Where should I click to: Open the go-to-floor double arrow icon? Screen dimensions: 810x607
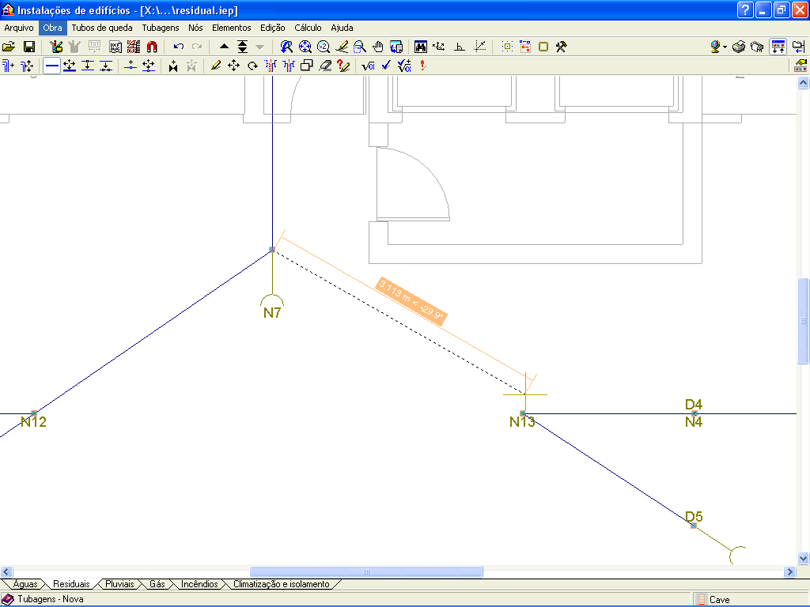pyautogui.click(x=242, y=47)
